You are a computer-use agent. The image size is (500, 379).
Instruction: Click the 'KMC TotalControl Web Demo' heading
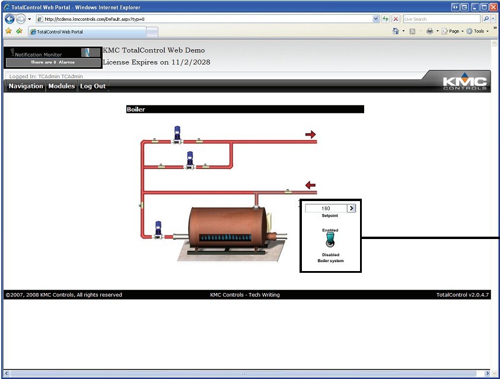pos(154,50)
